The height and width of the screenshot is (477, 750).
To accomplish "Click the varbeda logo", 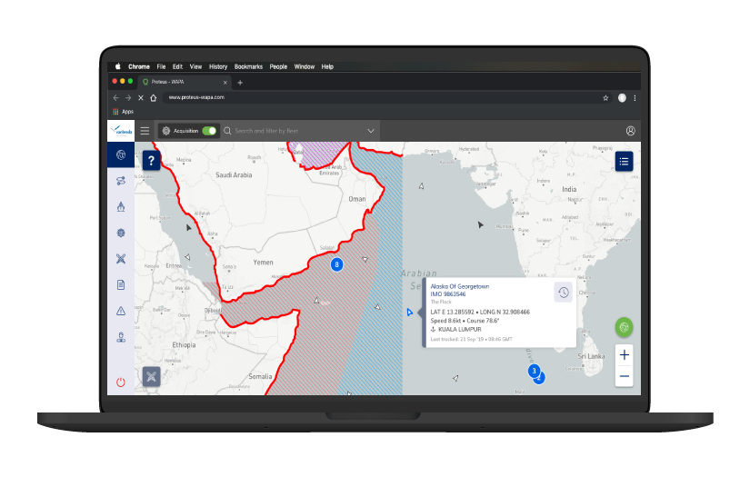I will [x=121, y=131].
